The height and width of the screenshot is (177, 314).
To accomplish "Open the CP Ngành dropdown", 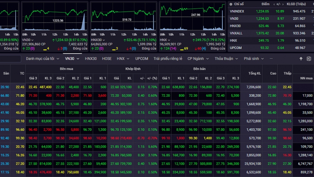I will (x=198, y=59).
